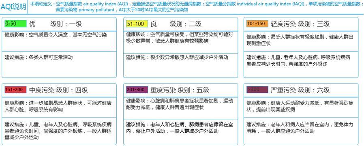
Task: Click the maroon >300 color swatch
Action: coord(257,90)
